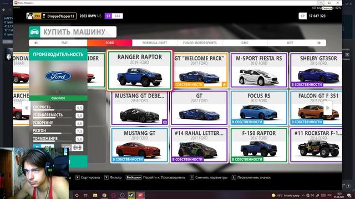The height and width of the screenshot is (199, 355).
Task: Expand hidden system tray icons chevron
Action: tap(303, 195)
